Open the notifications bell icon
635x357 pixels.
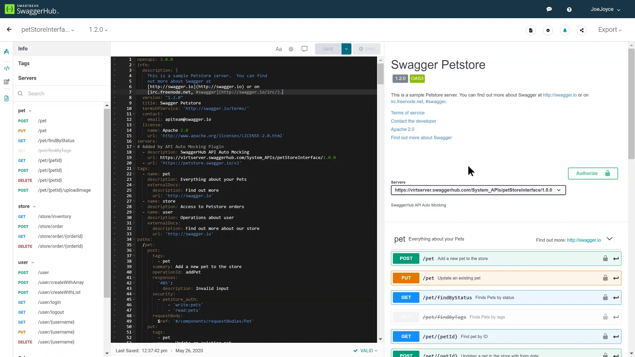[565, 30]
